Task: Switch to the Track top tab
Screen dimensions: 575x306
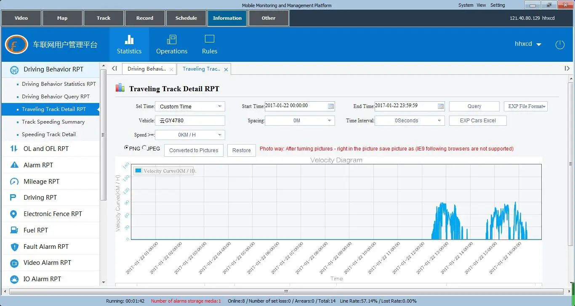Action: pos(104,18)
